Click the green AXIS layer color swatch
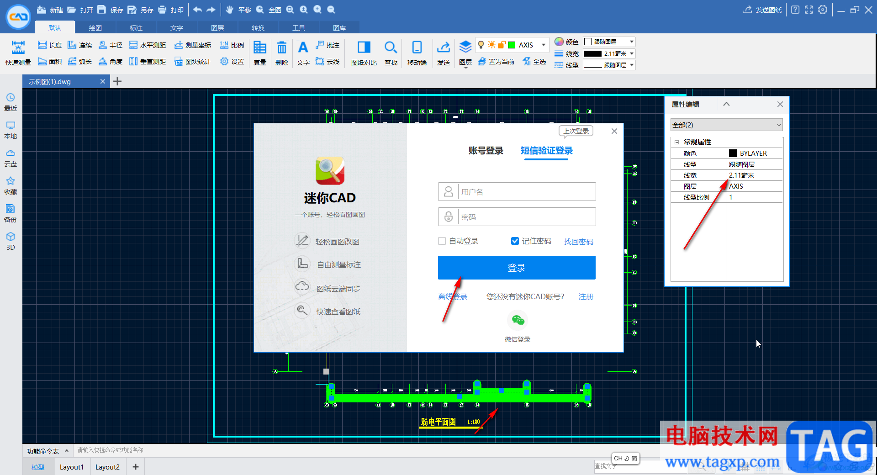Screen dimensions: 877x475 tap(512, 45)
